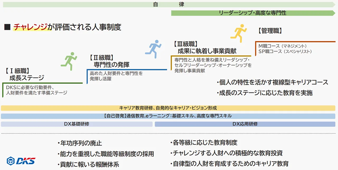The height and width of the screenshot is (170, 338).
Task: Select the 自律 arrow banner at top
Action: click(169, 4)
